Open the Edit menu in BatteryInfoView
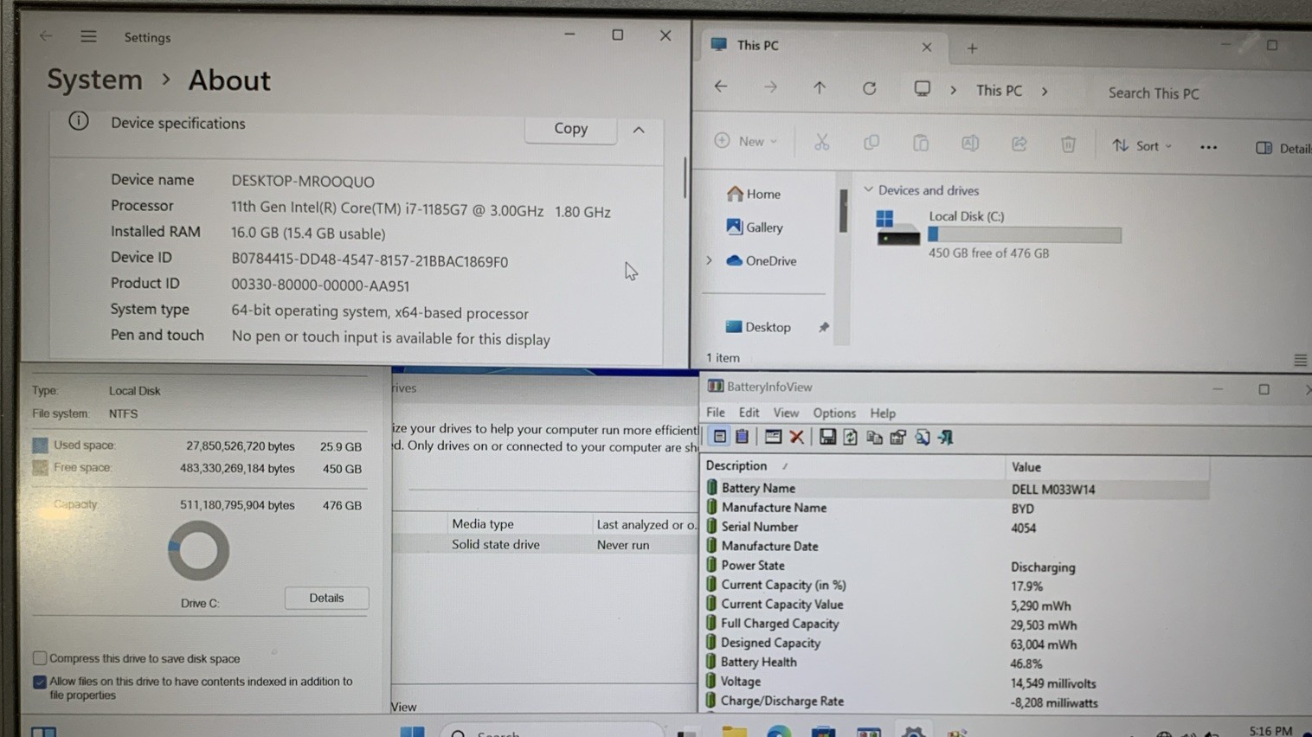The width and height of the screenshot is (1312, 737). (x=749, y=413)
